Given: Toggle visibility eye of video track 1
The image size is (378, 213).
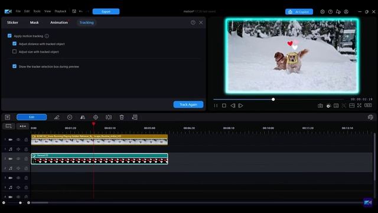Looking at the screenshot, I should [18, 140].
